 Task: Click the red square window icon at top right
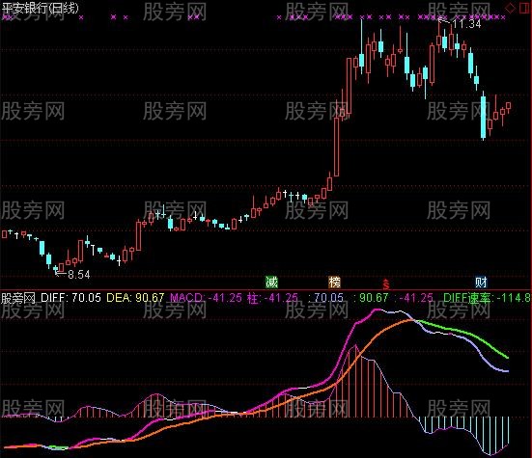tap(525, 8)
